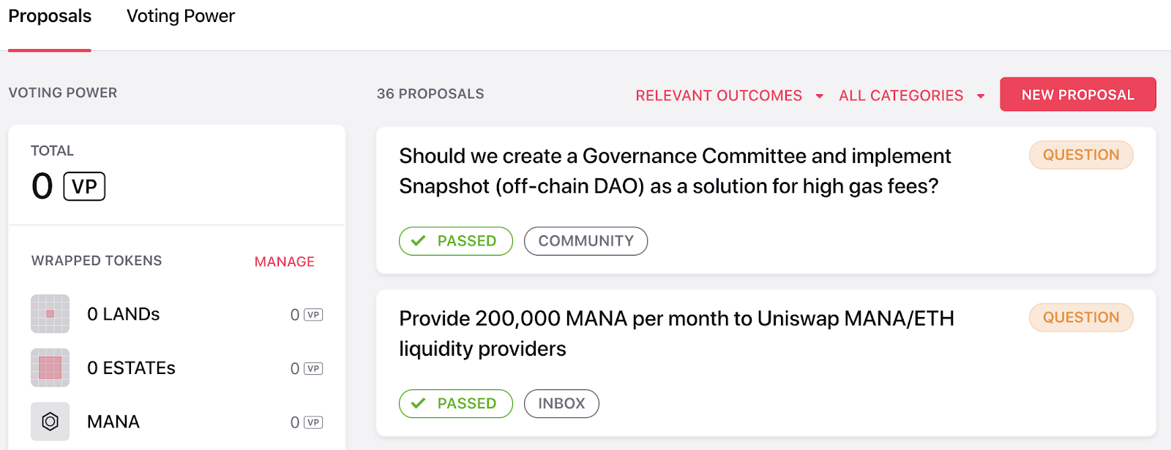The width and height of the screenshot is (1171, 450).
Task: Open the Relevant Outcomes dropdown
Action: [x=729, y=96]
